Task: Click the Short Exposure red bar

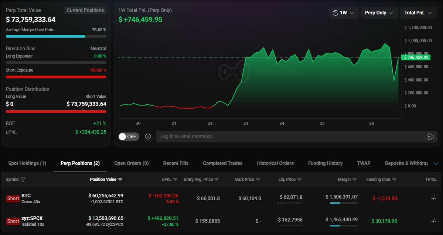Action: [56, 77]
